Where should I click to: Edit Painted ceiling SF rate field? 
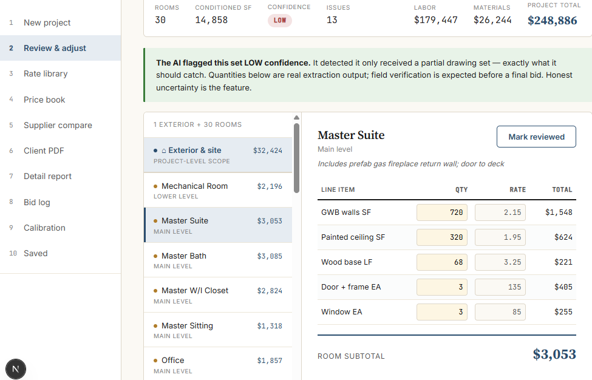500,237
